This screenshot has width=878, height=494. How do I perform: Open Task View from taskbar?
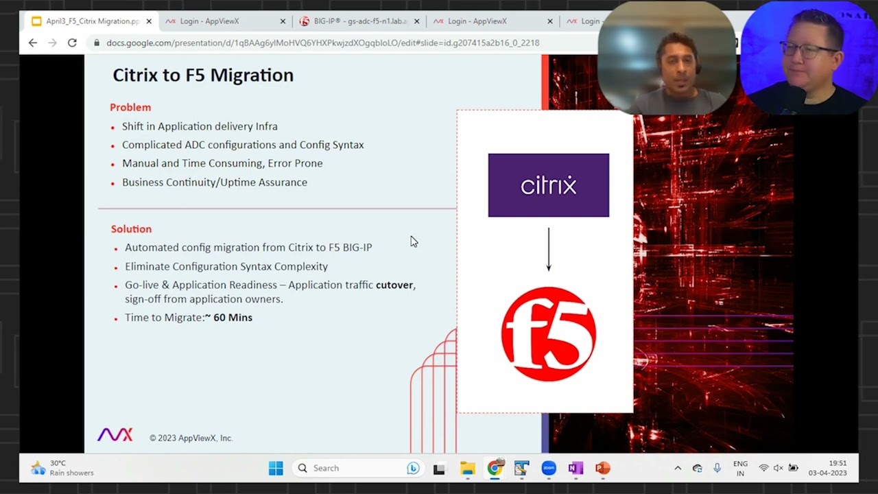(x=439, y=469)
